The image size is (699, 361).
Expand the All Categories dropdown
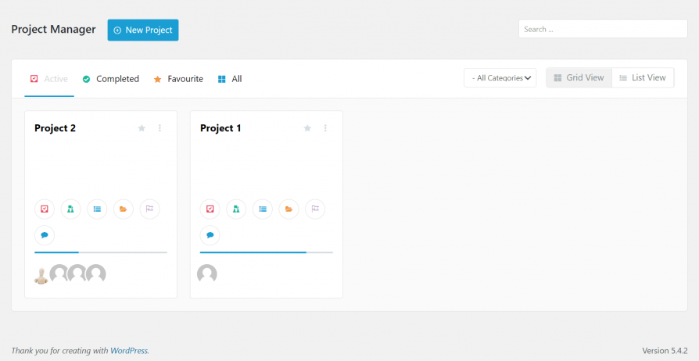click(x=500, y=78)
